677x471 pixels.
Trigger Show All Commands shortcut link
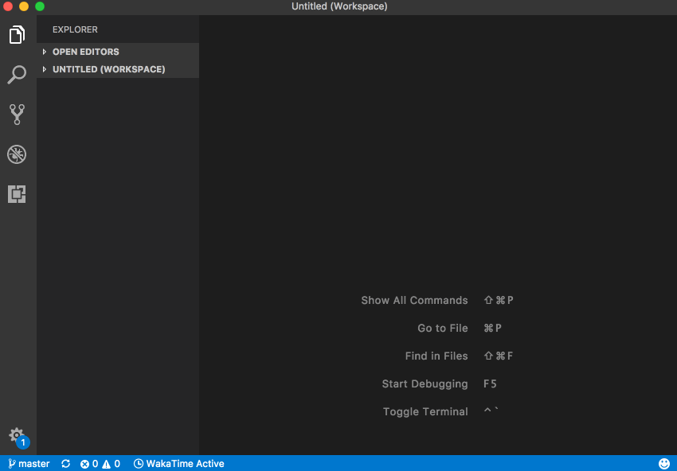pos(414,300)
